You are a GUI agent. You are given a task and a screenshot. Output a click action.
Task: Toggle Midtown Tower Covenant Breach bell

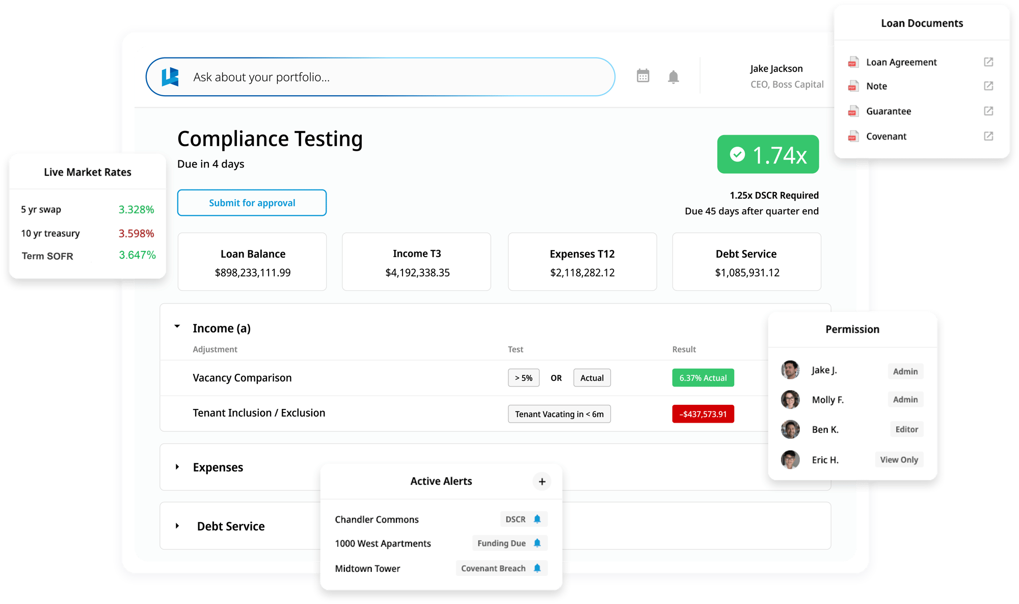[537, 568]
